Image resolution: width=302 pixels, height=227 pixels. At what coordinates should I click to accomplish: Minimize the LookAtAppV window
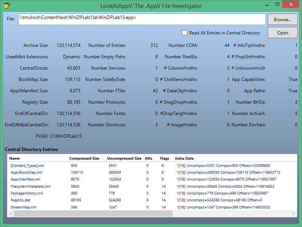(x=267, y=5)
